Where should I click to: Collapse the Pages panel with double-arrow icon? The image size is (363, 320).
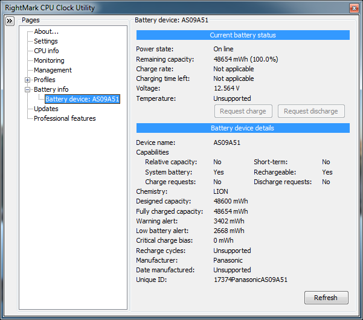coord(10,21)
